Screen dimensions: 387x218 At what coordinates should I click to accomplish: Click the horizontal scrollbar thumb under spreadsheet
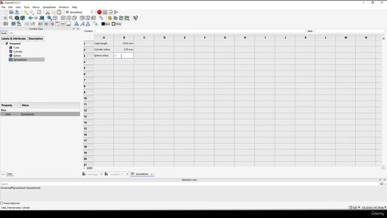pos(89,168)
